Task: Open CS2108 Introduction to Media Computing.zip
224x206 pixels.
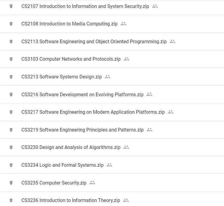Action: pyautogui.click(x=69, y=24)
